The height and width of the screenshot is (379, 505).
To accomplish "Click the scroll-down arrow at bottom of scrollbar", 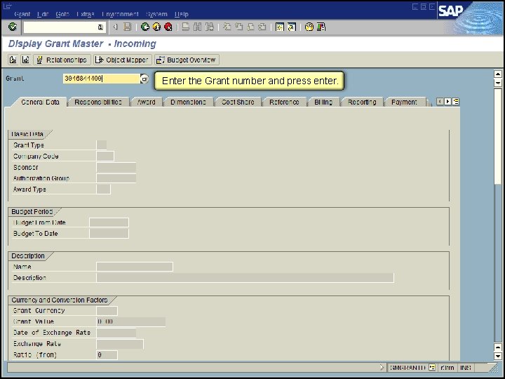I will pyautogui.click(x=498, y=356).
